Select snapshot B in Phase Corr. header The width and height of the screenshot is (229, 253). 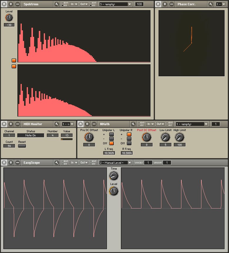pos(165,4)
